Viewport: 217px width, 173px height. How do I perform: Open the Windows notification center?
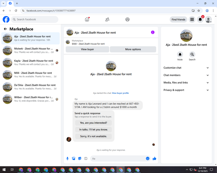211,170
